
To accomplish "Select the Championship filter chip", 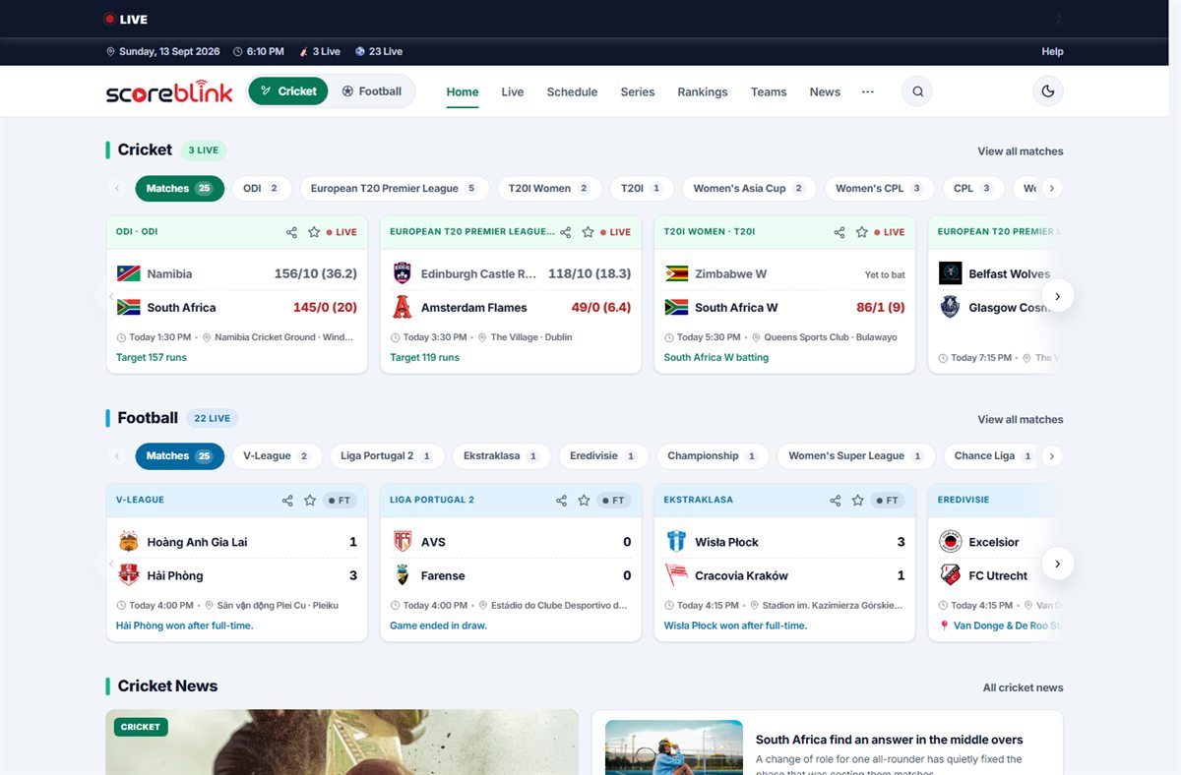I will click(713, 456).
